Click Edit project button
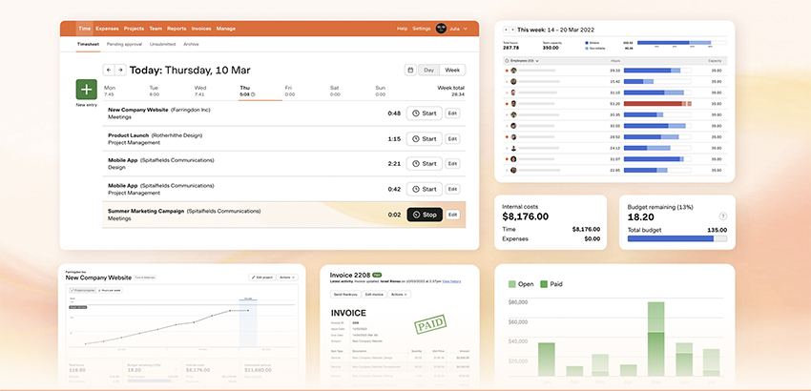Viewport: 811px width, 391px height. [261, 278]
